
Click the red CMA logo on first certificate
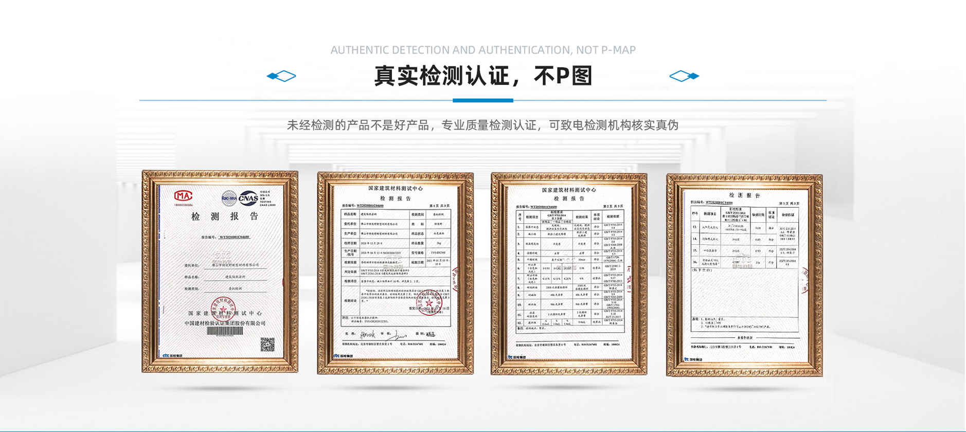click(x=183, y=196)
